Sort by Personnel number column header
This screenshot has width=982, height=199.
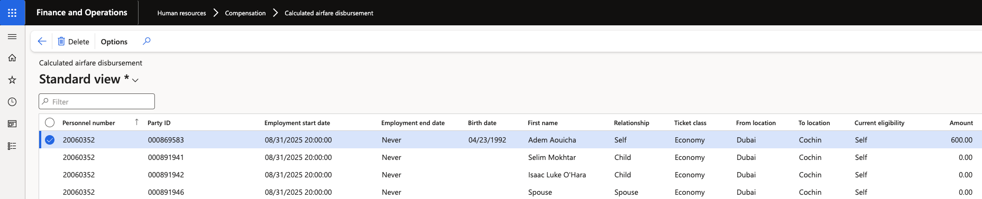(88, 123)
